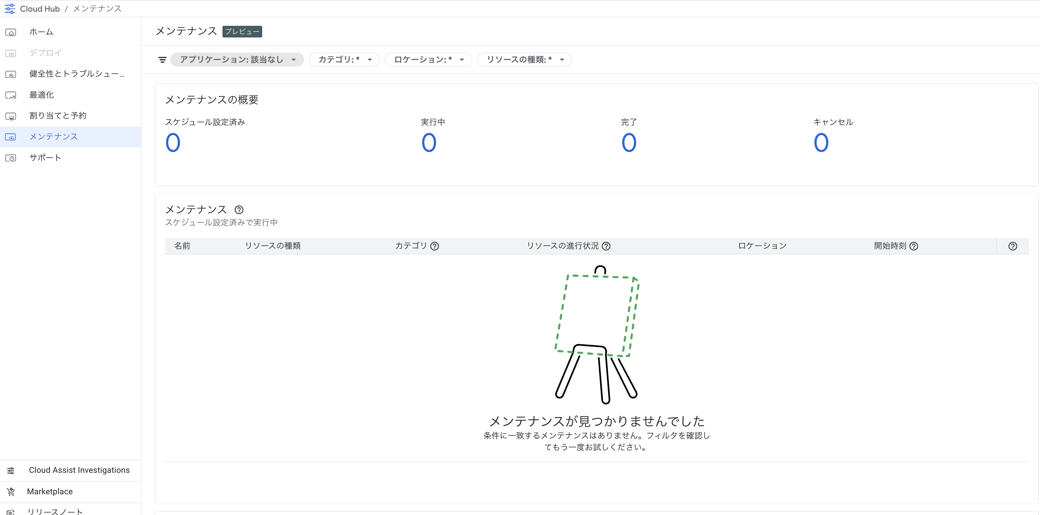
Task: Expand the カテゴリ filter dropdown
Action: click(x=344, y=60)
